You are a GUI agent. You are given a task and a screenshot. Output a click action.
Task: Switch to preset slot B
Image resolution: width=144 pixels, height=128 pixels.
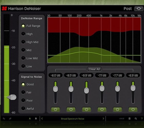tap(36, 119)
